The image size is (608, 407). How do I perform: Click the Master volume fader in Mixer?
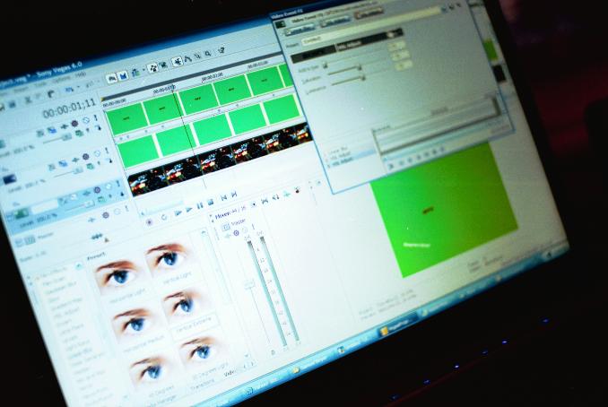[x=249, y=285]
